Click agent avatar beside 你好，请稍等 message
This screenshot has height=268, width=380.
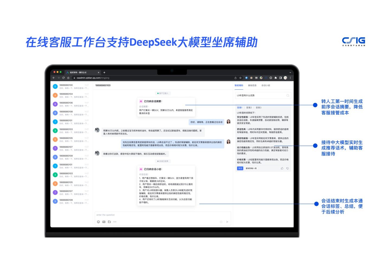click(x=229, y=122)
